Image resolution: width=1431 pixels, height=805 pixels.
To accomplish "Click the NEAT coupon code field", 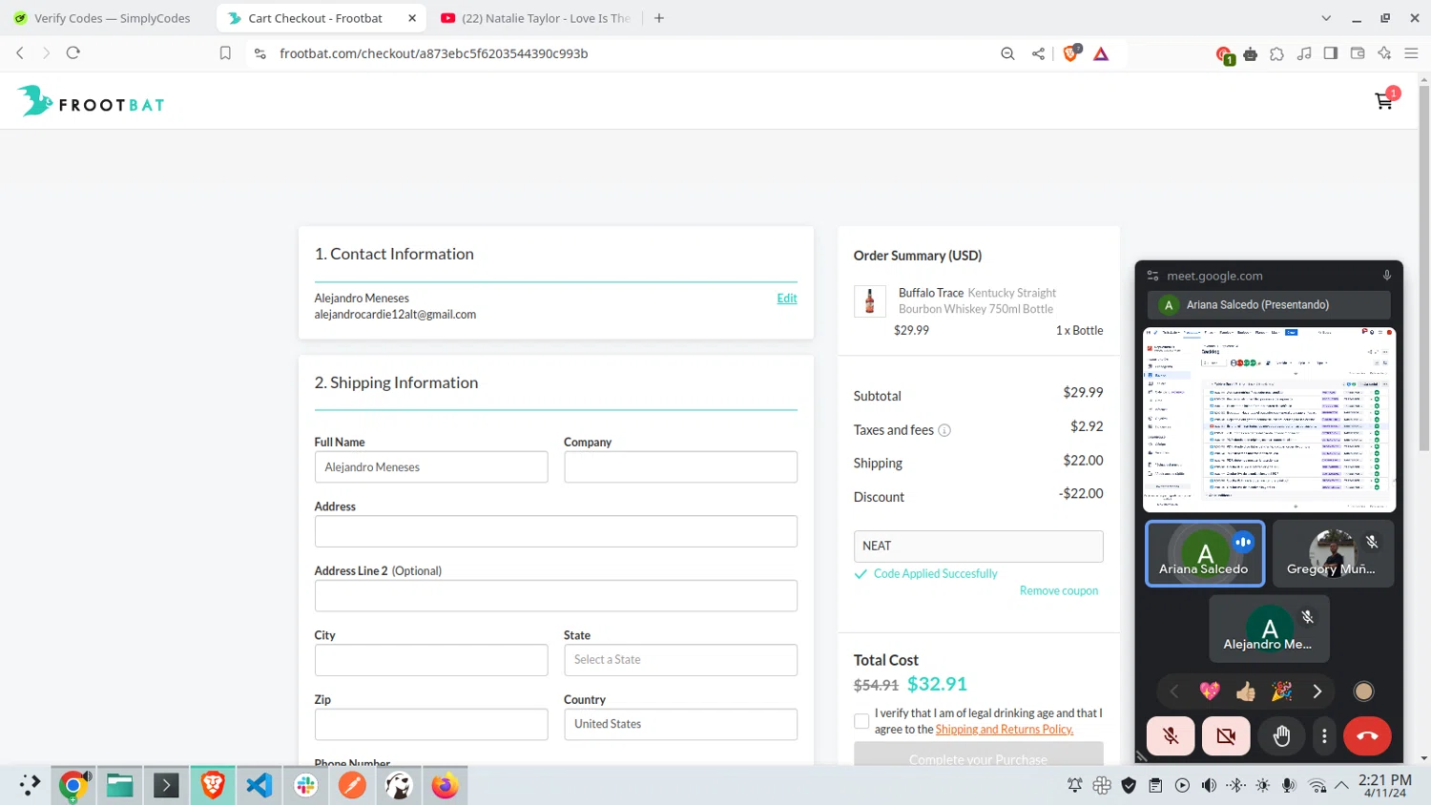I will tap(978, 547).
